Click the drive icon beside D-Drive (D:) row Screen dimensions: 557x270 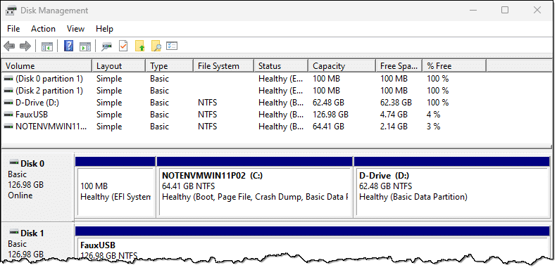[9, 103]
